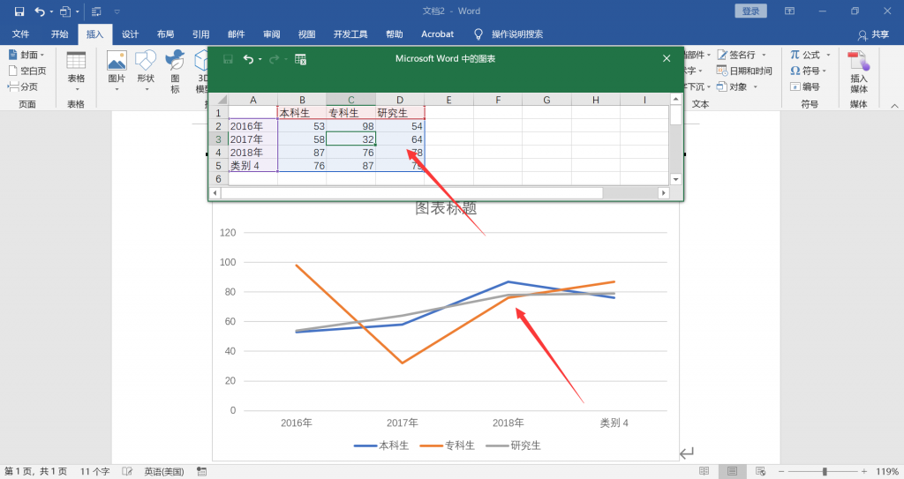Screen dimensions: 904x479
Task: Insert Object (对象) button
Action: 732,87
